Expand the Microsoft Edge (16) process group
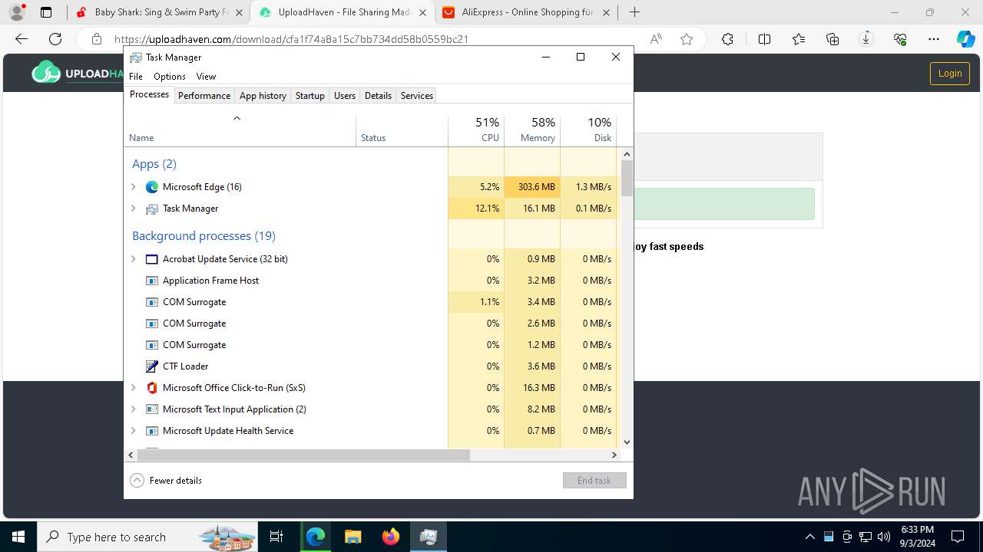Viewport: 983px width, 552px height. pos(134,187)
